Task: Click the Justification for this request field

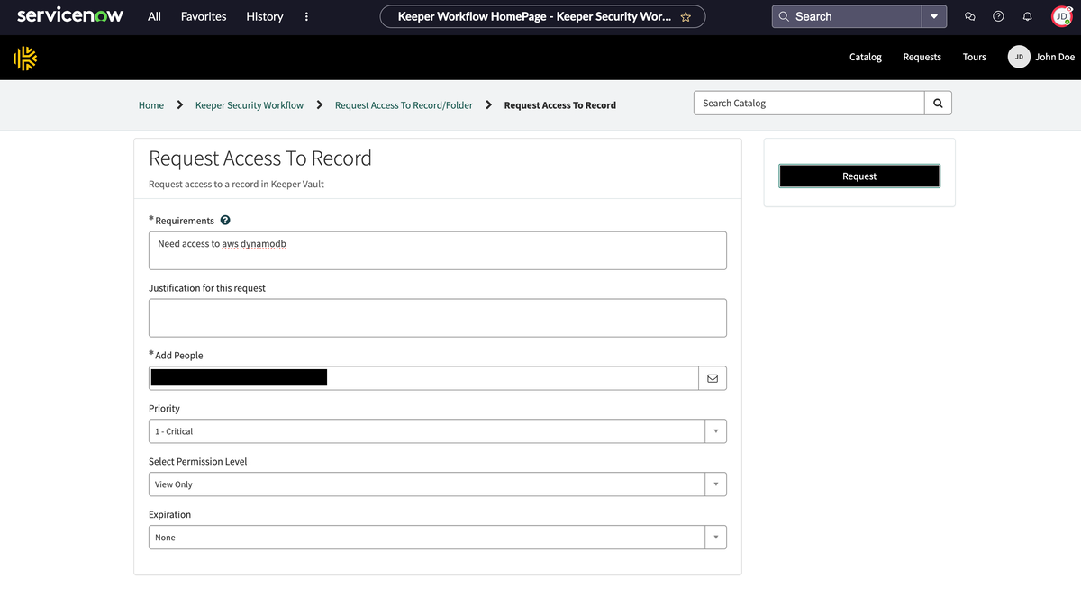Action: [437, 318]
